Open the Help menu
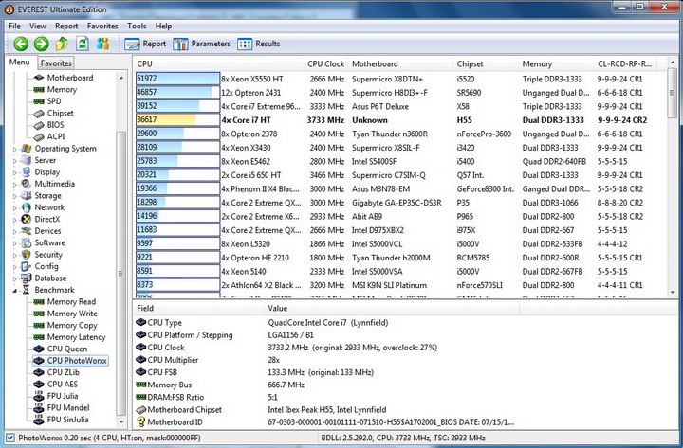The image size is (683, 448). click(x=163, y=27)
